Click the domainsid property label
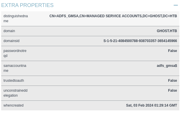The width and height of the screenshot is (182, 113). 11,41
